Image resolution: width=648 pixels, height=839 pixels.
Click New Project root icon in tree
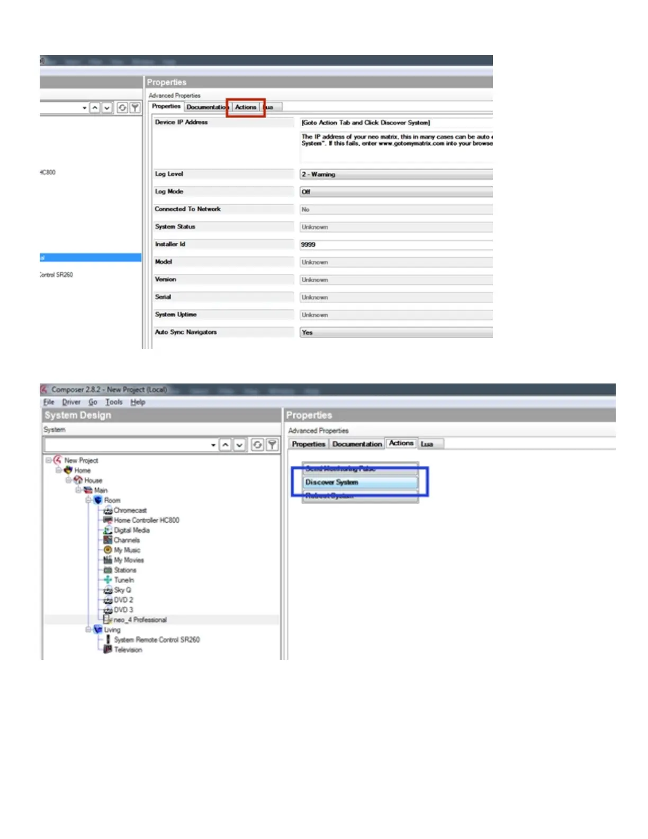click(58, 460)
